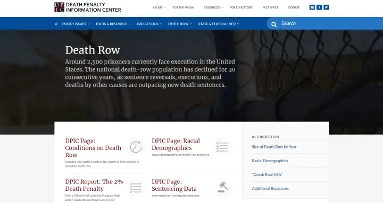Click the checklist icon beside Racial Demographics card

click(x=222, y=147)
